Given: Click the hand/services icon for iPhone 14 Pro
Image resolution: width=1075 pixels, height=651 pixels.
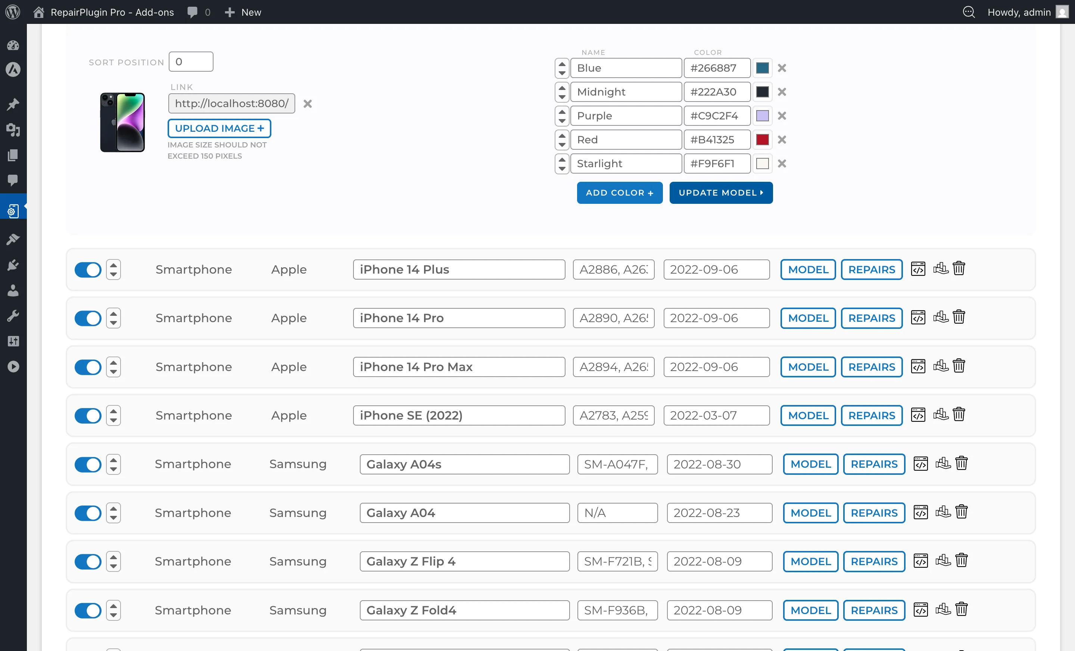Looking at the screenshot, I should (x=941, y=318).
